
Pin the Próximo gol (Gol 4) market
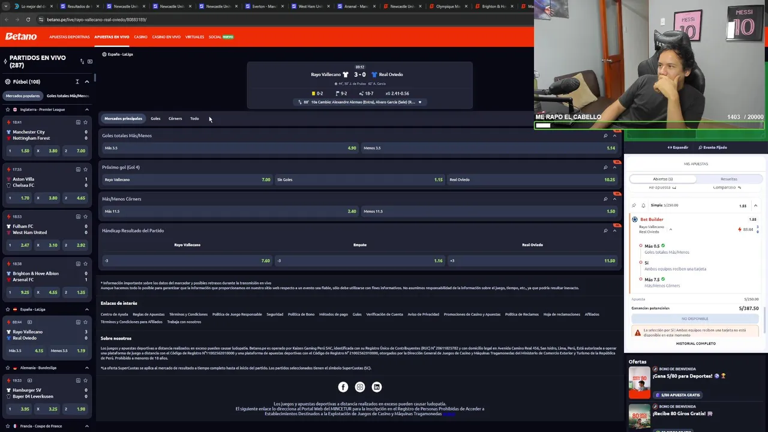pos(605,167)
